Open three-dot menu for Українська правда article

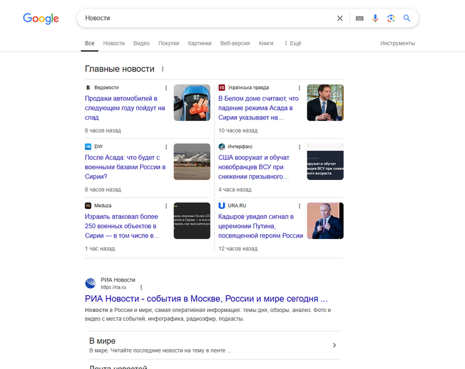(x=299, y=88)
